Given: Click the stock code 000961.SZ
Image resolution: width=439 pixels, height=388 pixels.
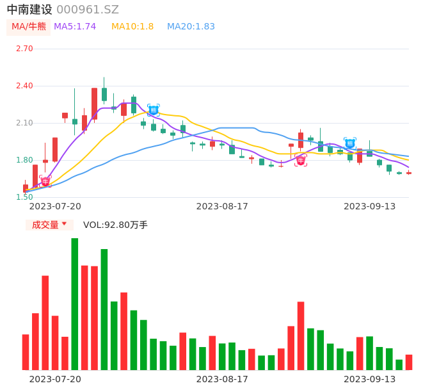Looking at the screenshot, I should (x=88, y=10).
